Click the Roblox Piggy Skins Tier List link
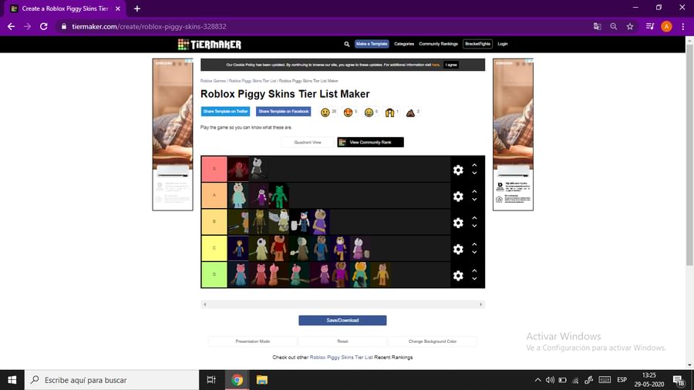 [342, 358]
